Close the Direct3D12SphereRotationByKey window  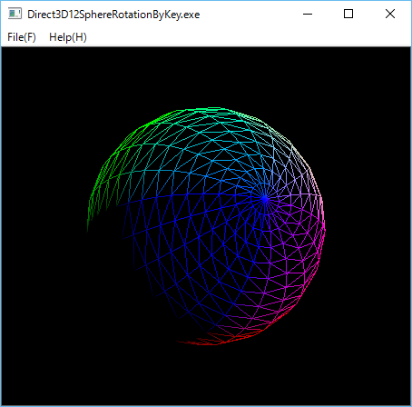[x=390, y=14]
